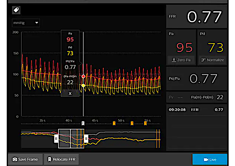235x166 pixels.
Task: Select the first yellow bookmark near 48s
Action: pyautogui.click(x=114, y=123)
